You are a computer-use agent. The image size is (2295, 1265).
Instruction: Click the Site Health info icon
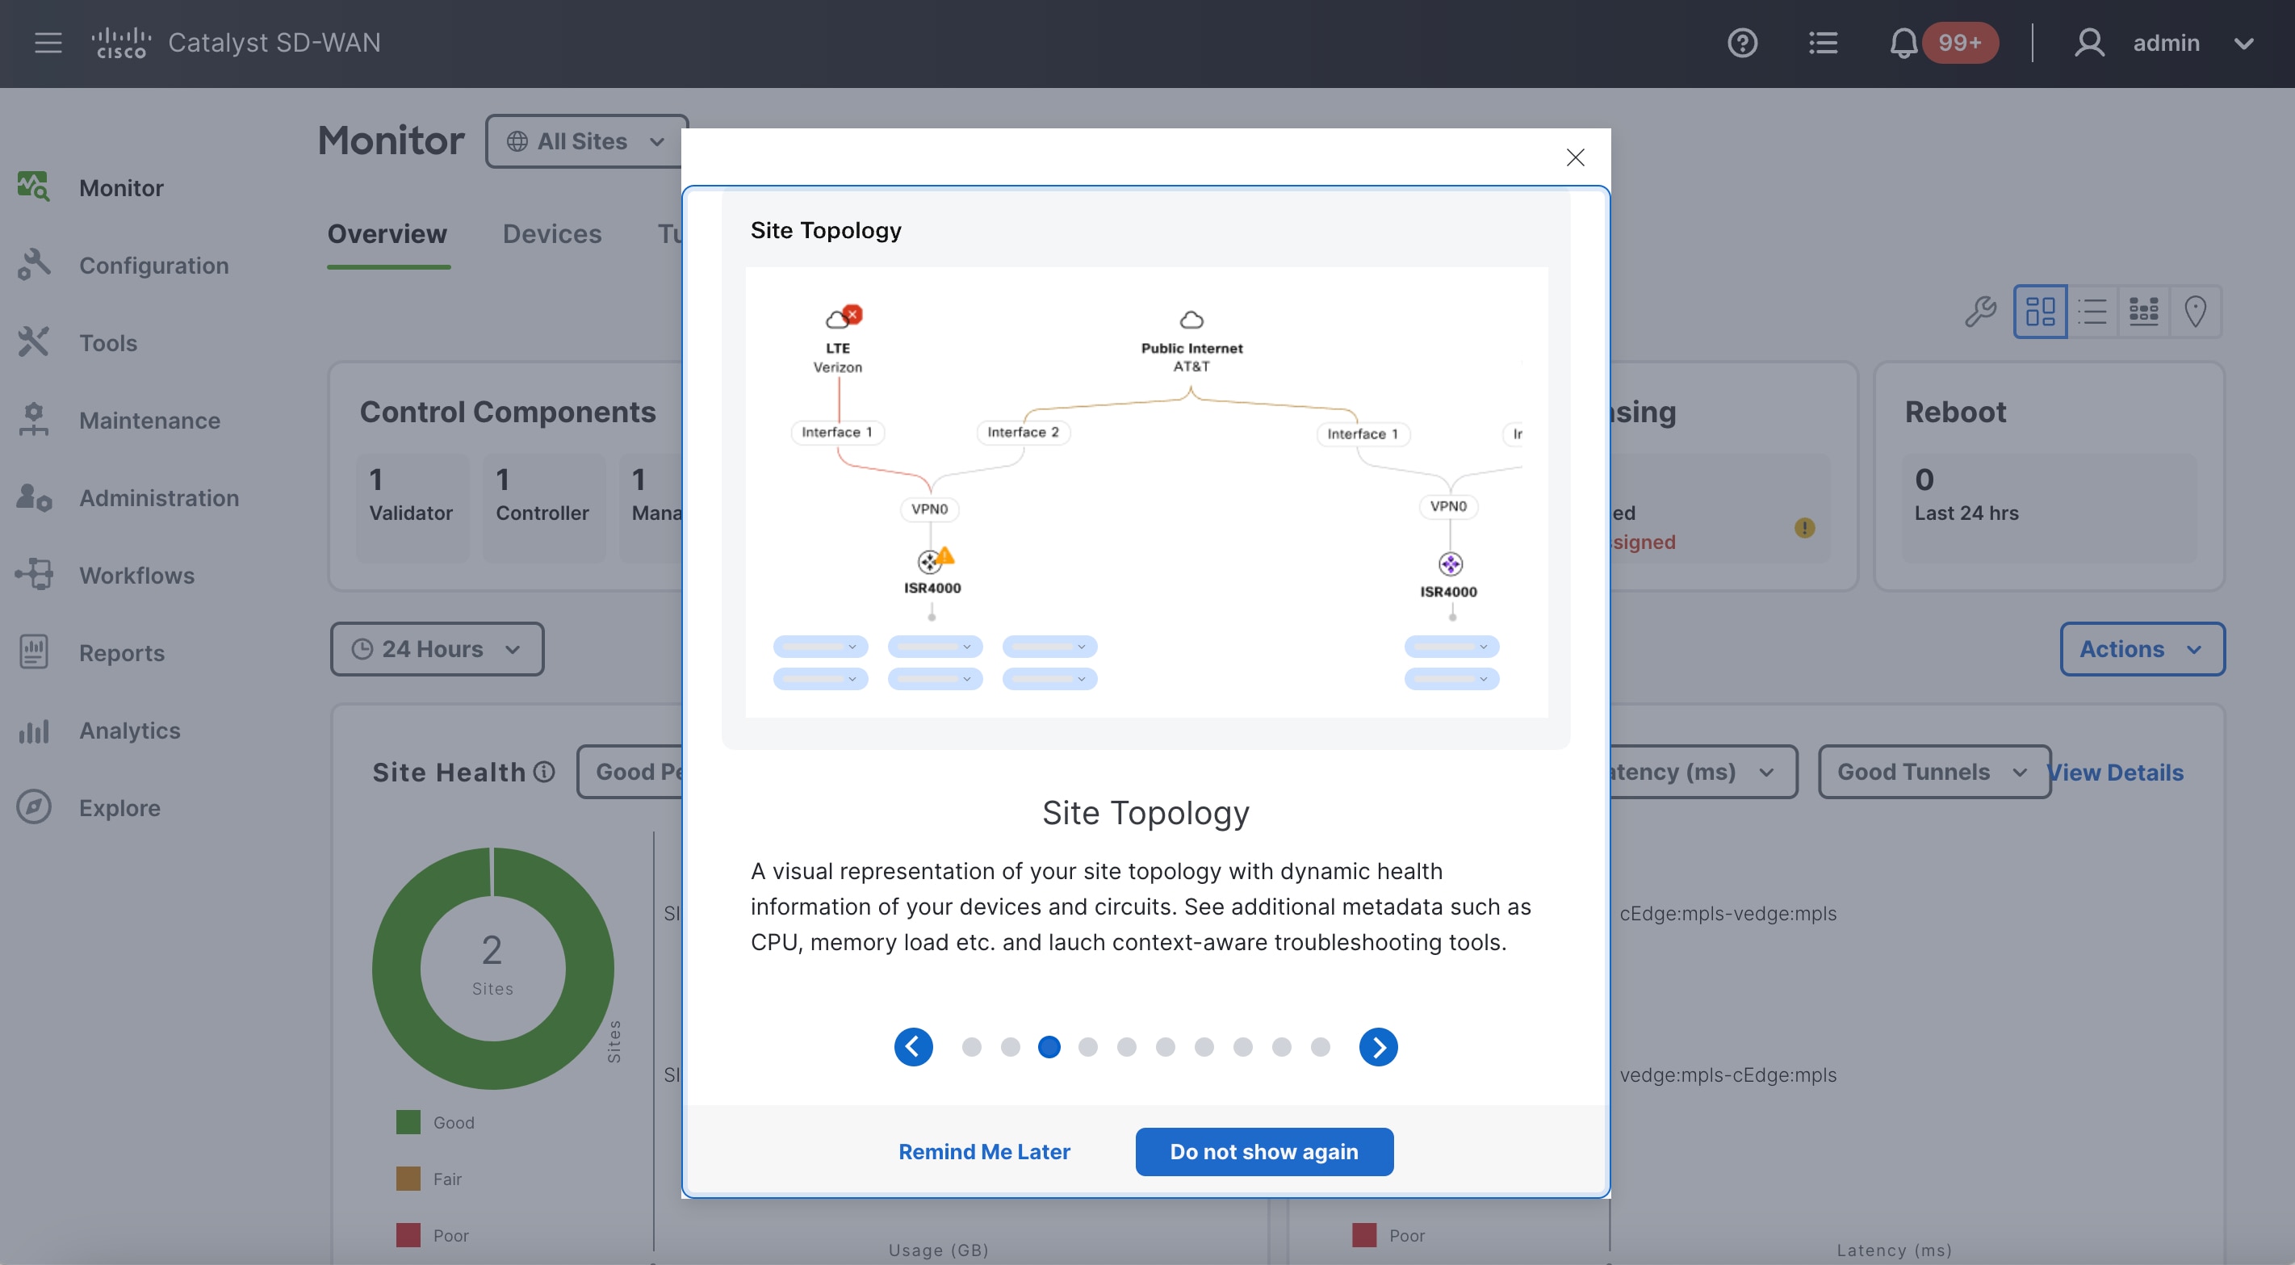[x=543, y=772]
